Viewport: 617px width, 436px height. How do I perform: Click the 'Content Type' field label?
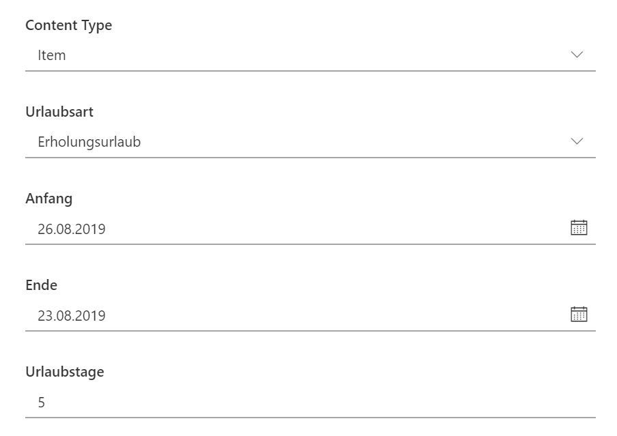pos(68,25)
